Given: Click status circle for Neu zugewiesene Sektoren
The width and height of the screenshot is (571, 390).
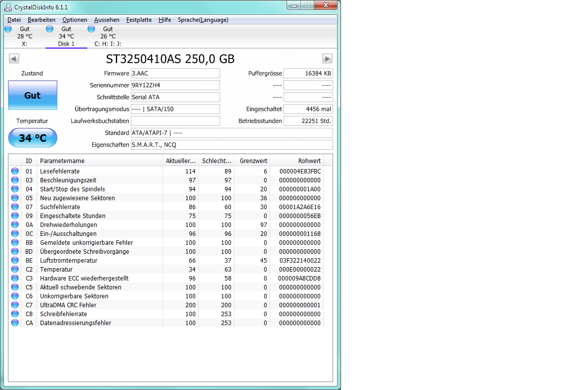Looking at the screenshot, I should (x=15, y=198).
